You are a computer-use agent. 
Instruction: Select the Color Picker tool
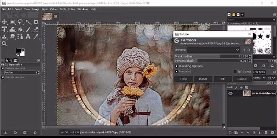36,37
